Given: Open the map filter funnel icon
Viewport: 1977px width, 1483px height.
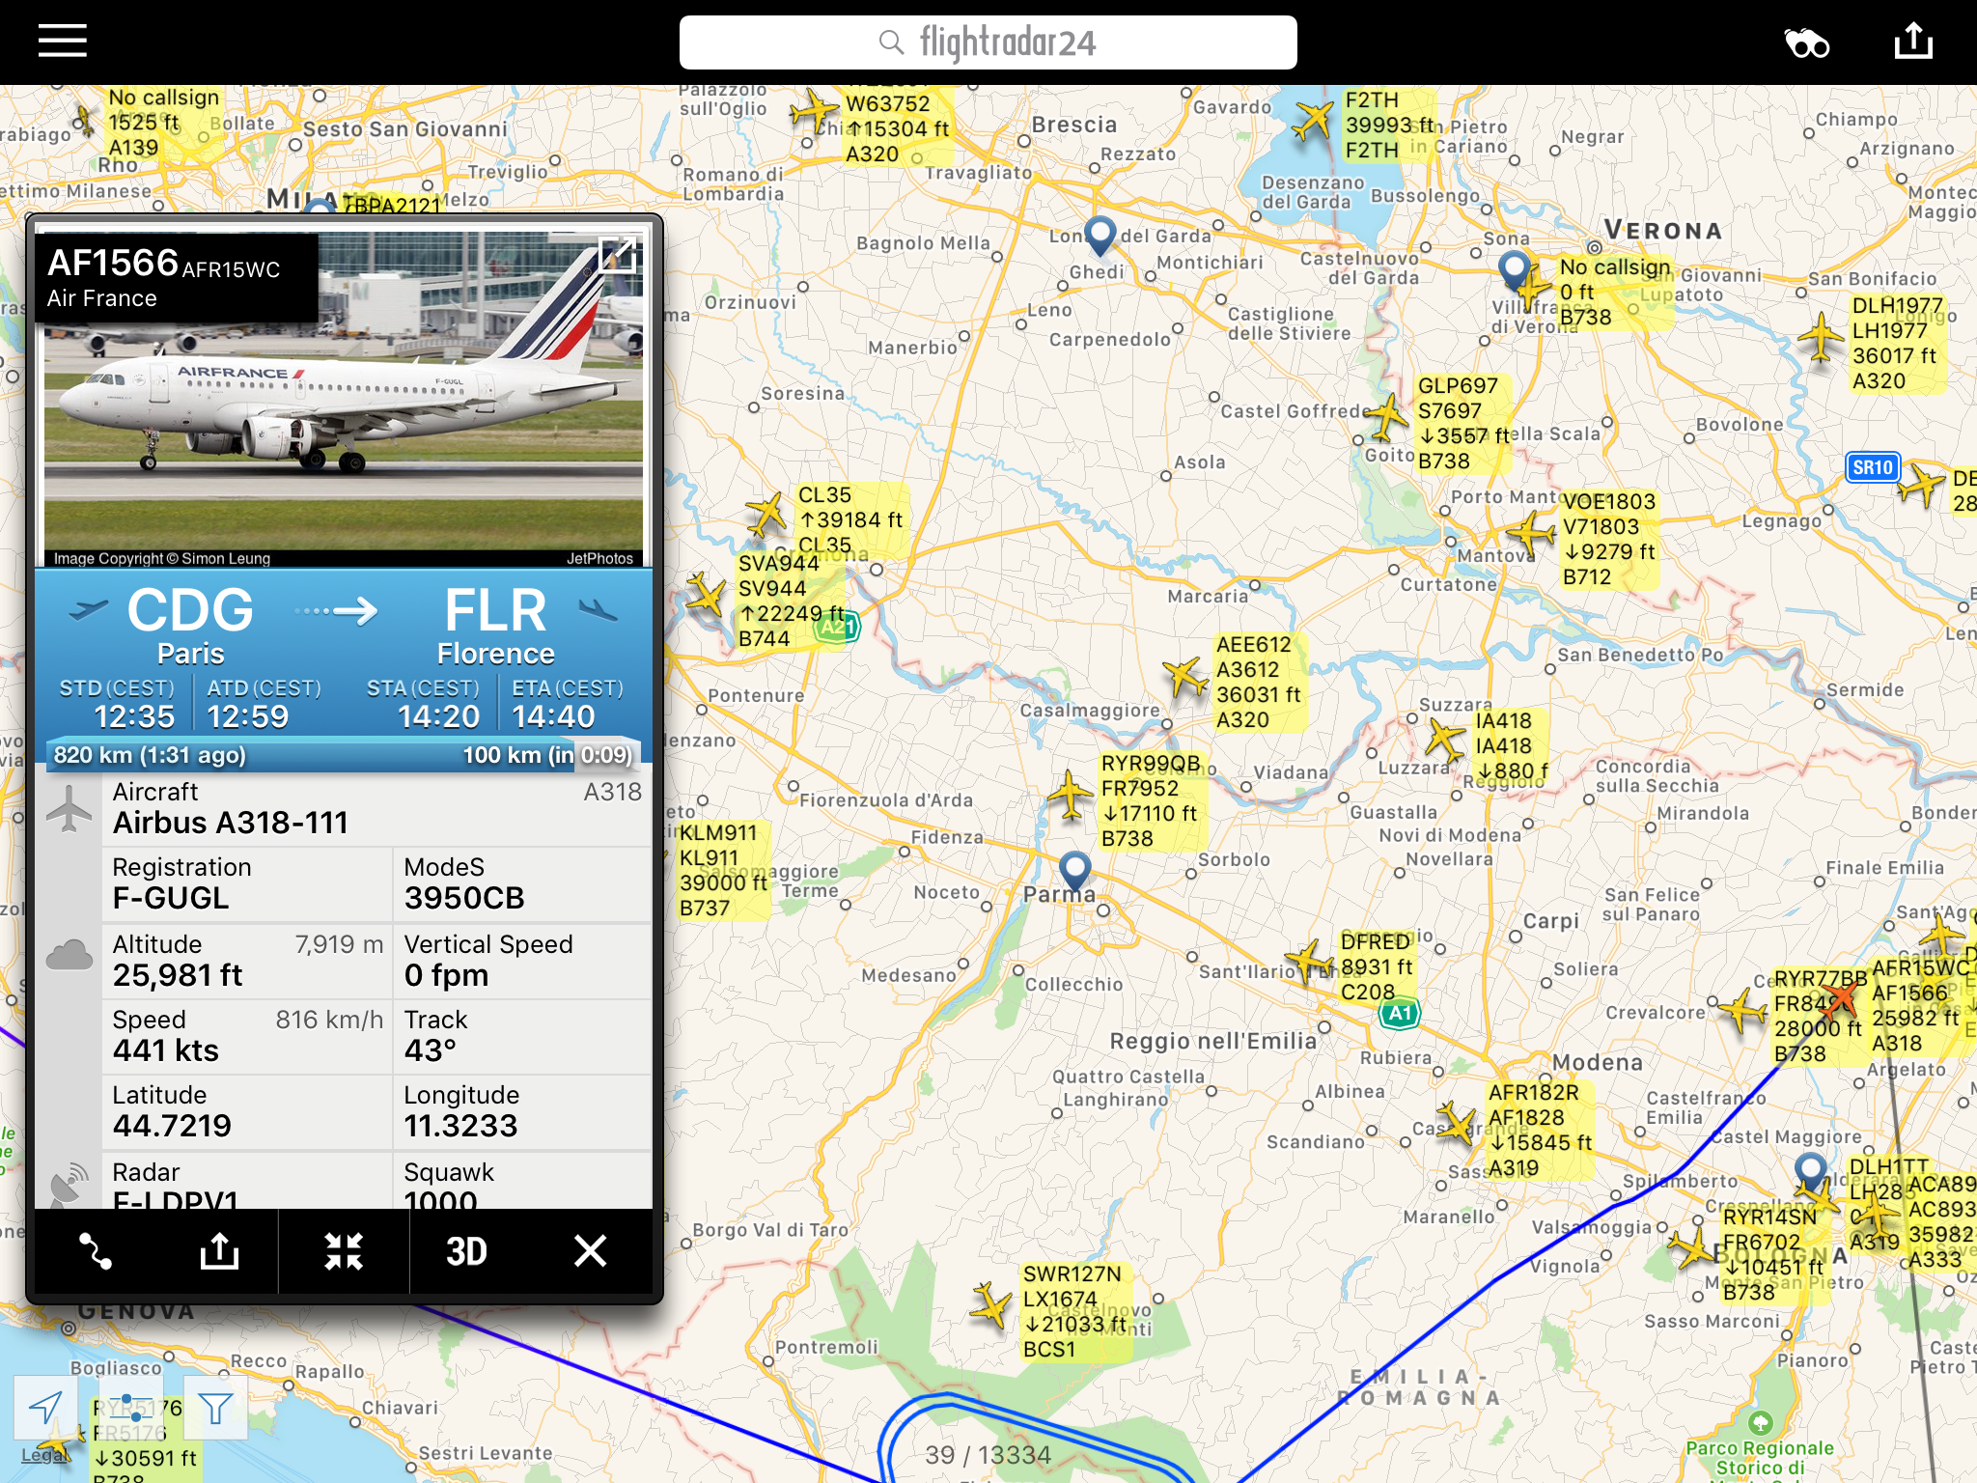Looking at the screenshot, I should pos(215,1408).
